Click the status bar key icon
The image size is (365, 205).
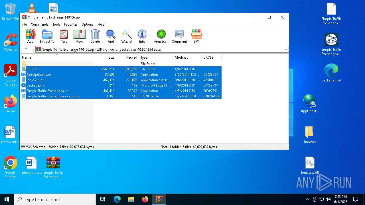click(29, 147)
